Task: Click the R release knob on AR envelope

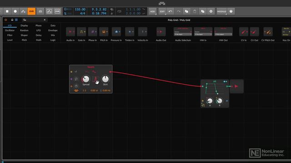Action: pos(220,101)
